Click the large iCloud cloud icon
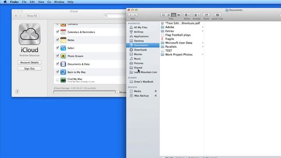This screenshot has height=158, width=281. 29,34
